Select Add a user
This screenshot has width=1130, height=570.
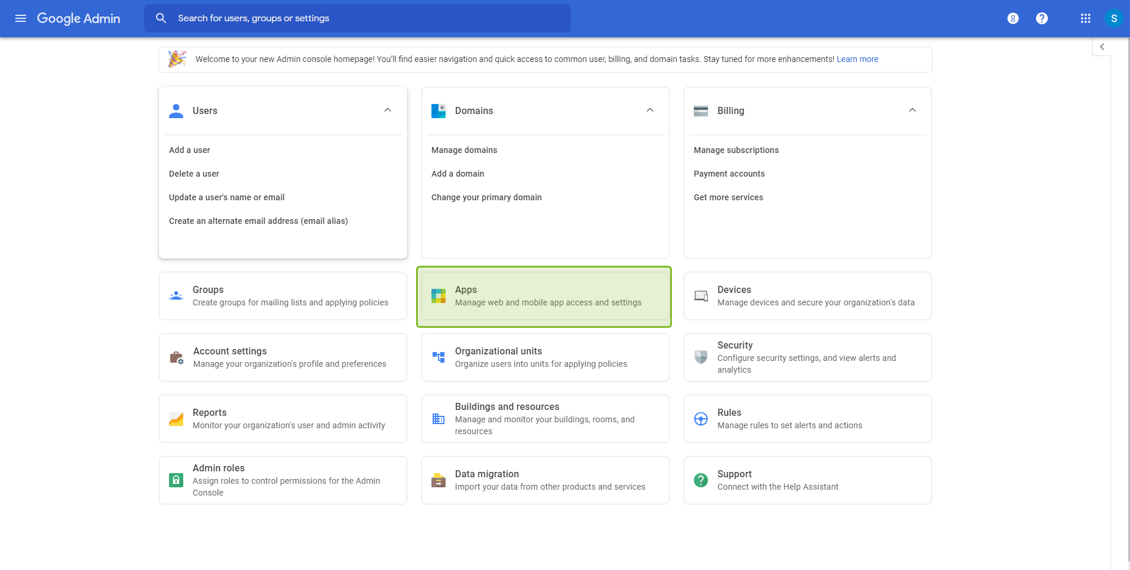pyautogui.click(x=190, y=150)
